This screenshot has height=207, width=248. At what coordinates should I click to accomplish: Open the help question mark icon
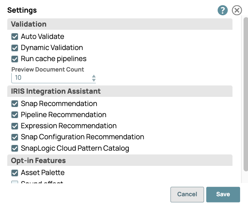[x=222, y=10]
